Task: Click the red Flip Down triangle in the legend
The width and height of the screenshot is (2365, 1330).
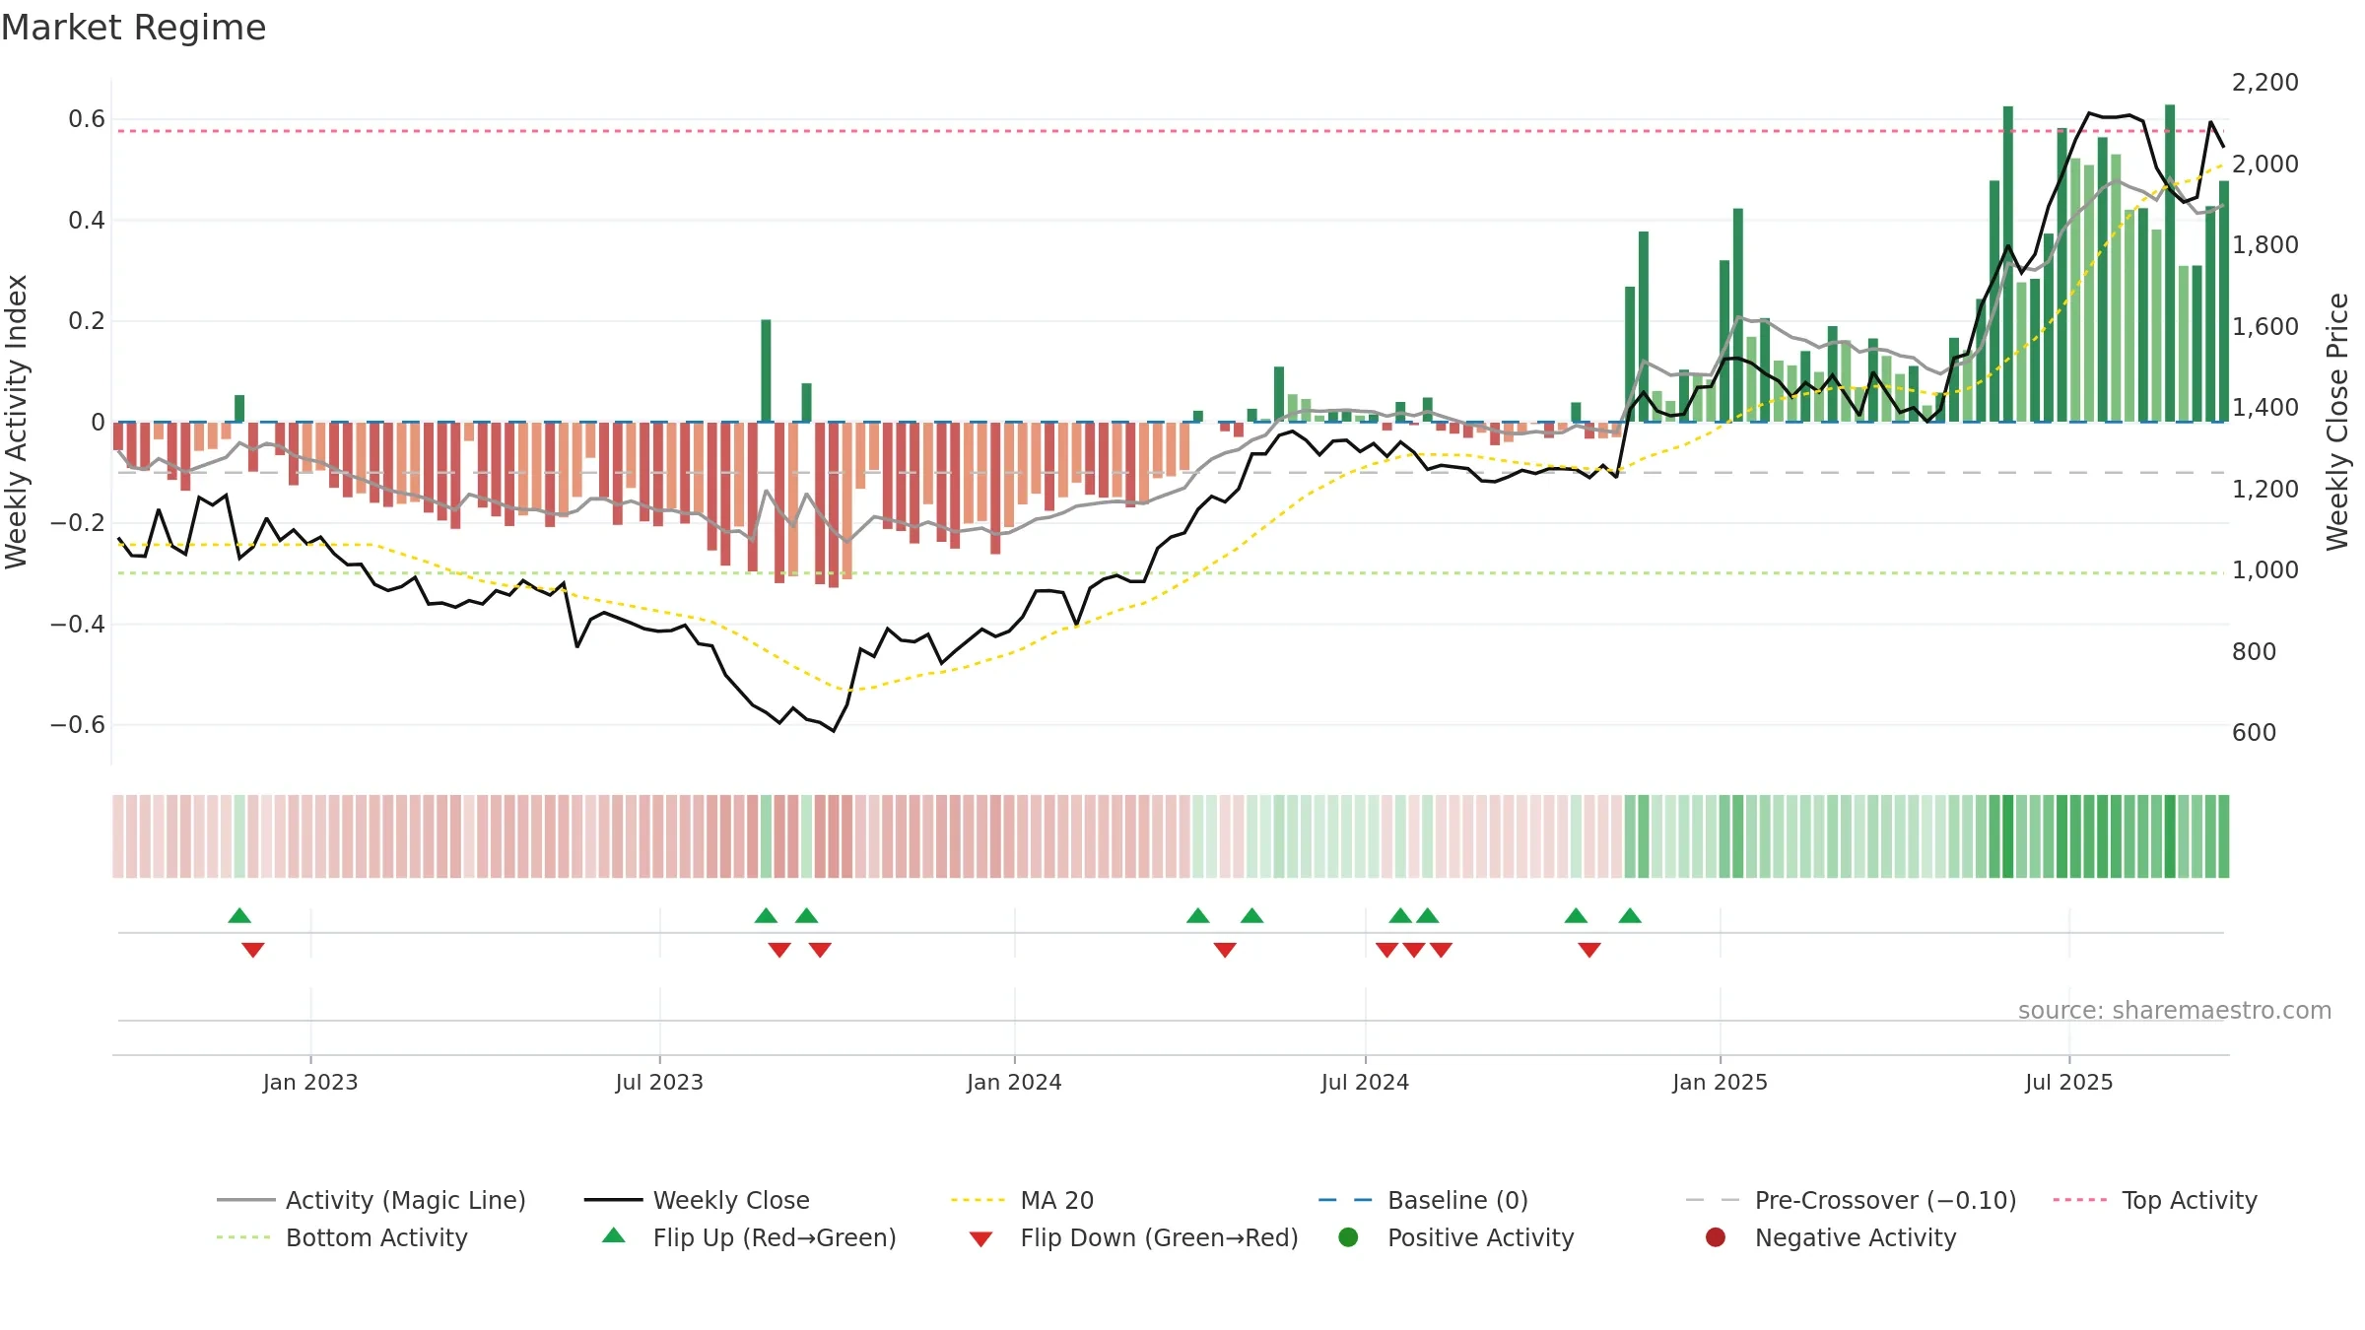Action: coord(980,1239)
